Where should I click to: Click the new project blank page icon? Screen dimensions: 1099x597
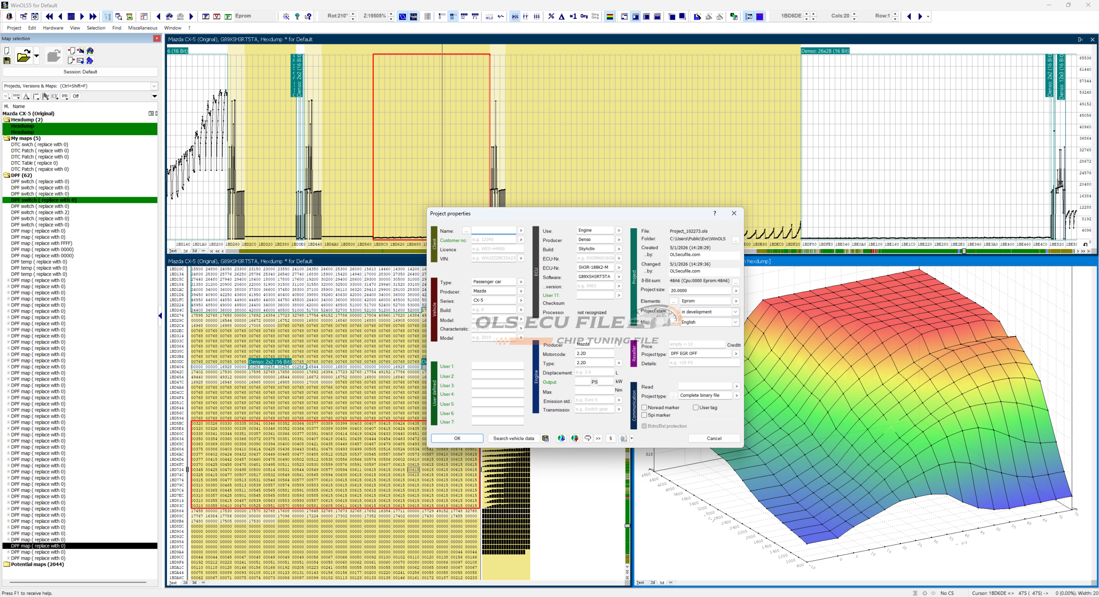pyautogui.click(x=7, y=51)
